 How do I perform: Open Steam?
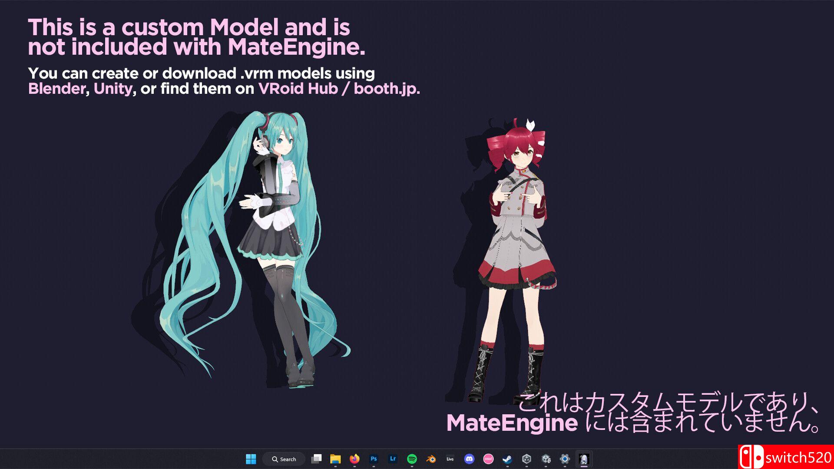point(506,459)
